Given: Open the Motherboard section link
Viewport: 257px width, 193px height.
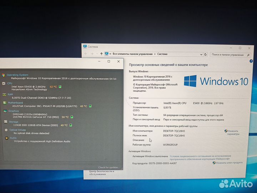Looking at the screenshot, I should tap(15, 103).
